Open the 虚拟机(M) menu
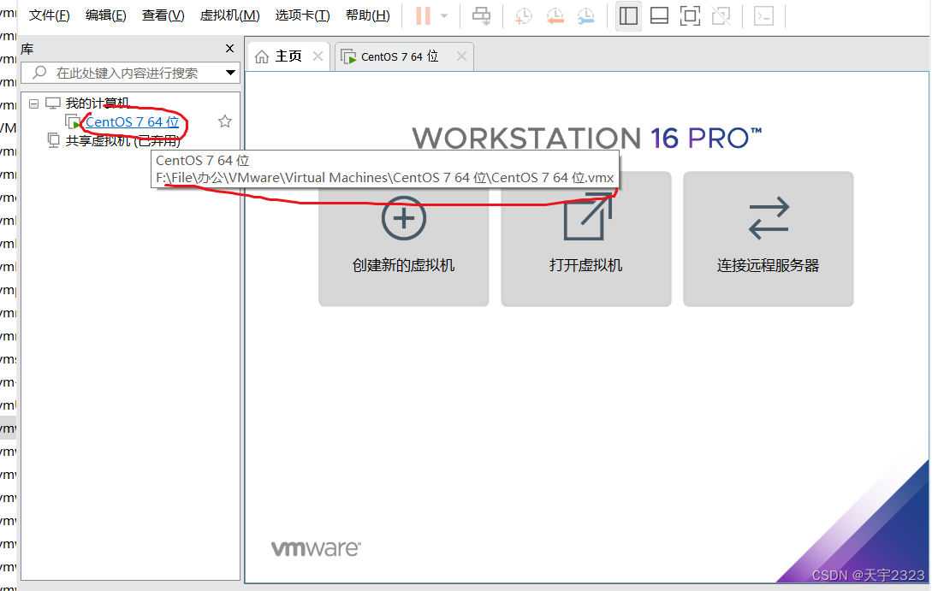This screenshot has height=591, width=938. click(x=229, y=15)
